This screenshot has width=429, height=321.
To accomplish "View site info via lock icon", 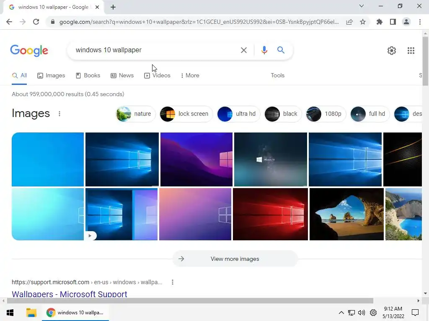I will click(53, 22).
